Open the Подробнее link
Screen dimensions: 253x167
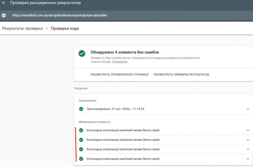120,62
